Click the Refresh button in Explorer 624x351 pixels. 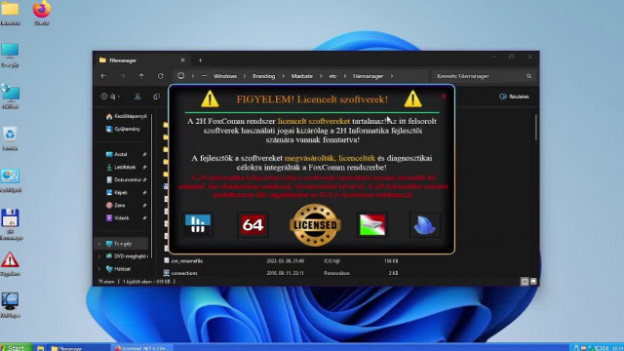160,76
